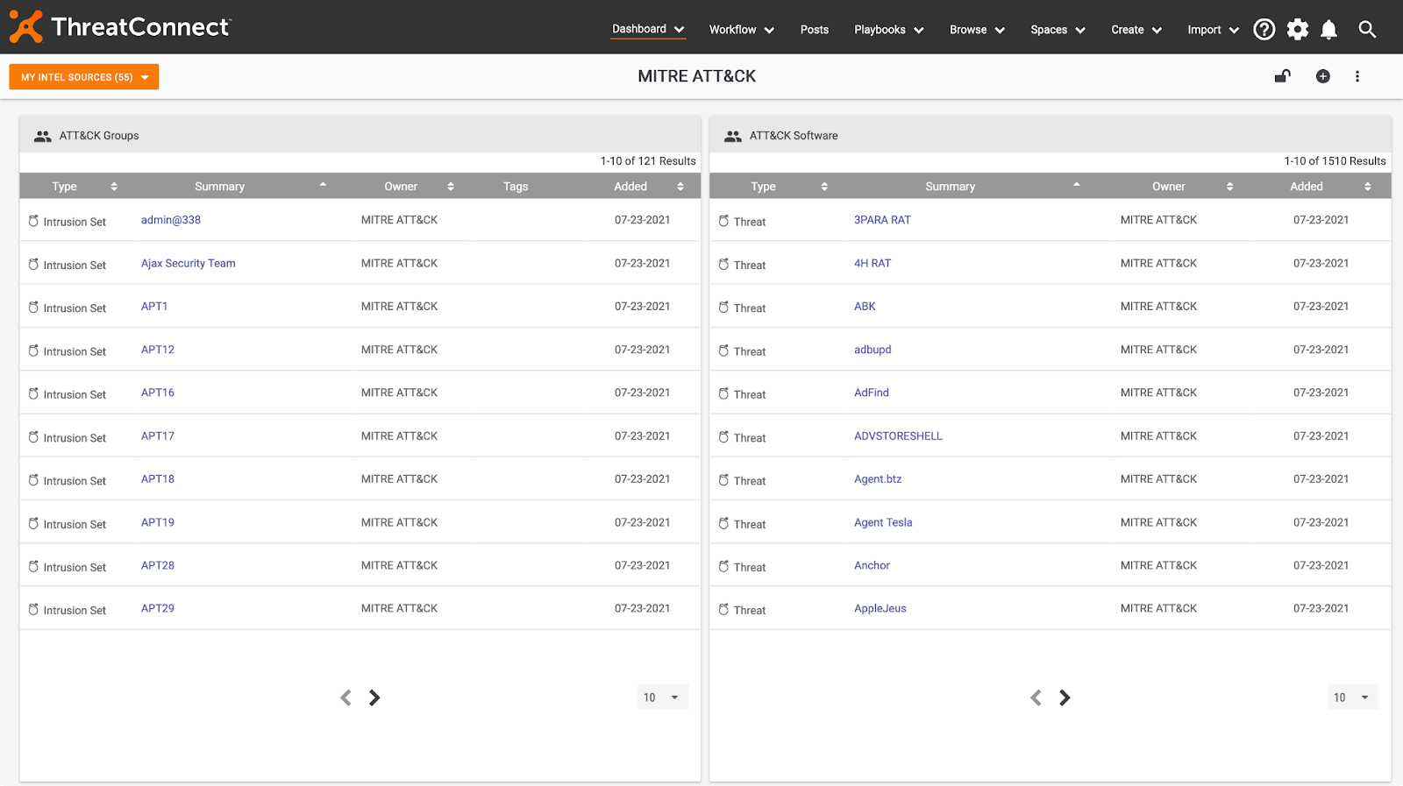This screenshot has width=1403, height=786.
Task: Click the add card plus icon
Action: click(x=1322, y=76)
